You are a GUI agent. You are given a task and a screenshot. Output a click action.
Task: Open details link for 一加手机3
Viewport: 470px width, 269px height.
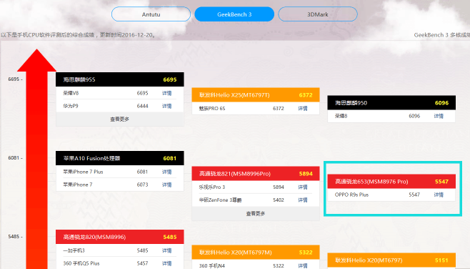click(x=167, y=250)
